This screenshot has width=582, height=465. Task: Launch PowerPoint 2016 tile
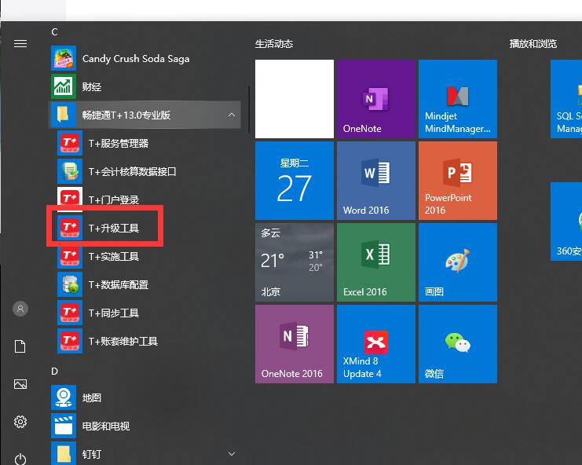click(x=458, y=181)
